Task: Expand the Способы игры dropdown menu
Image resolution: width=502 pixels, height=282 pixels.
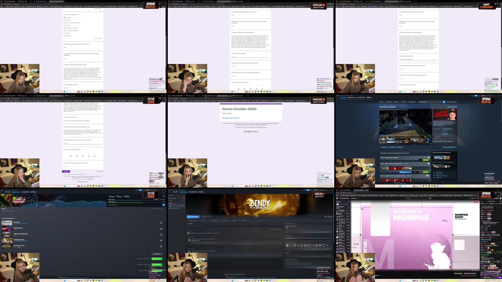Action: [404, 102]
